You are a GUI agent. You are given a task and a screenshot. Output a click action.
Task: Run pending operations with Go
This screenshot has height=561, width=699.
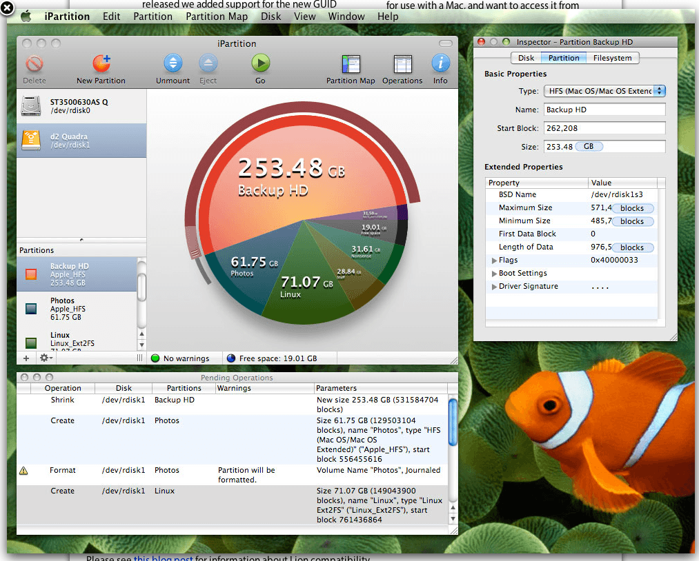point(260,63)
